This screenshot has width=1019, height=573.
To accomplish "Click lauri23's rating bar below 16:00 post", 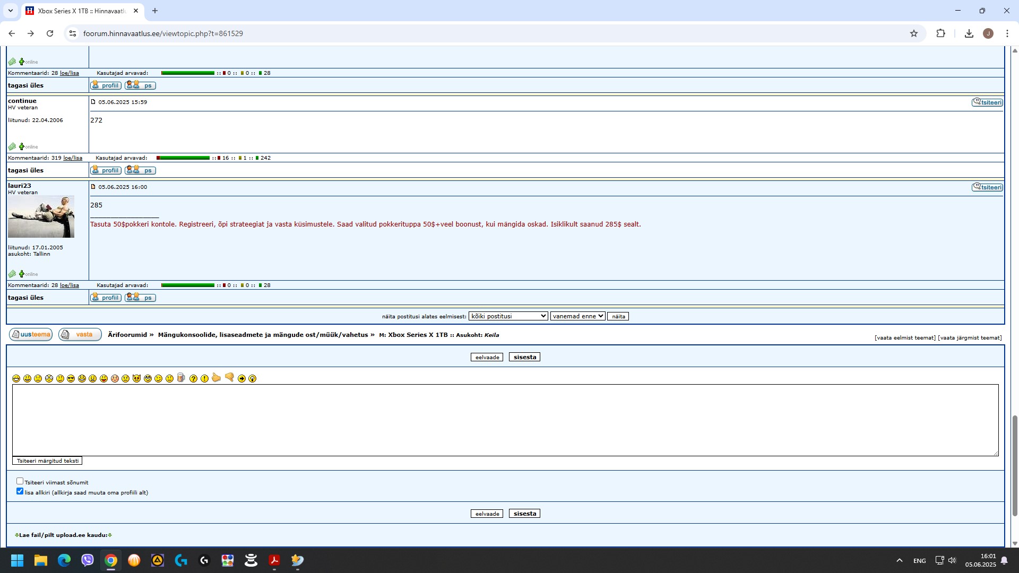I will point(188,285).
